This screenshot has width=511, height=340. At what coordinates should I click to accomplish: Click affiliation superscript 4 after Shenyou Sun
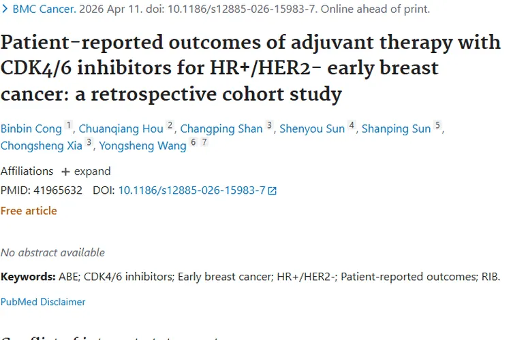point(352,126)
